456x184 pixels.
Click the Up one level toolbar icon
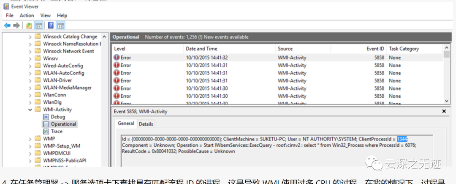tap(29, 26)
